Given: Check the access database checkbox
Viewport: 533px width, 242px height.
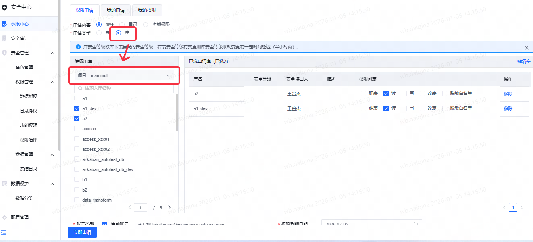Looking at the screenshot, I should [77, 129].
